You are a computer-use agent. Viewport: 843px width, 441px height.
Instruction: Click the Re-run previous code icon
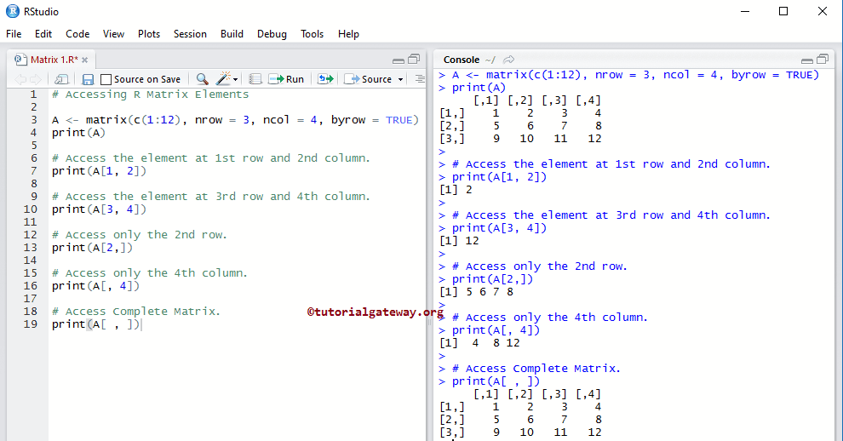point(325,79)
